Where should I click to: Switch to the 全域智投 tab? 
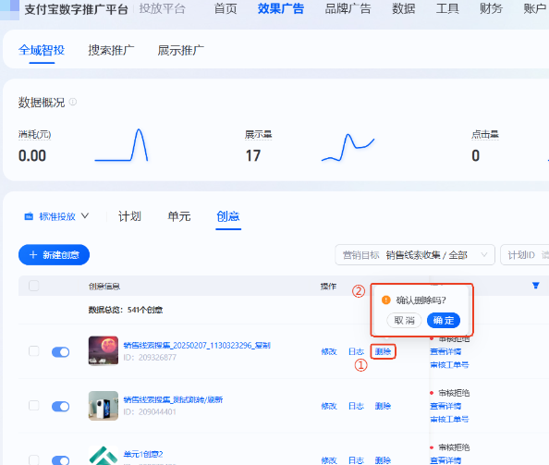tap(42, 51)
